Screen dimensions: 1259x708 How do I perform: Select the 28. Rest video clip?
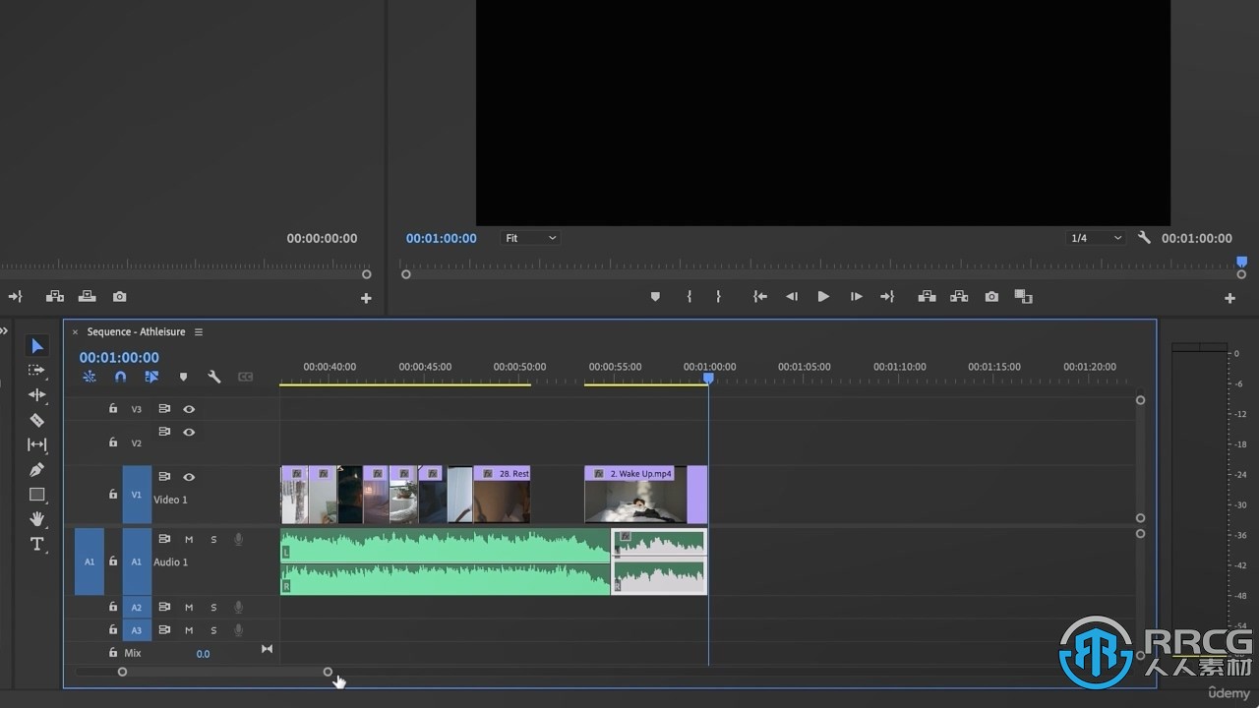tap(502, 495)
